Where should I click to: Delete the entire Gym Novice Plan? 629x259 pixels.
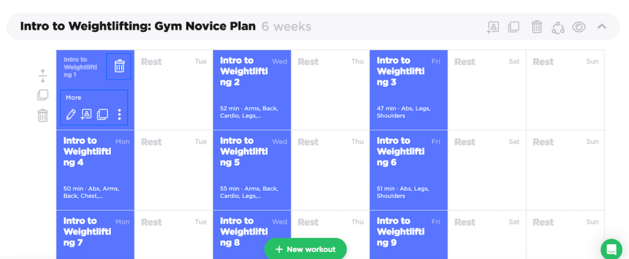pyautogui.click(x=536, y=27)
